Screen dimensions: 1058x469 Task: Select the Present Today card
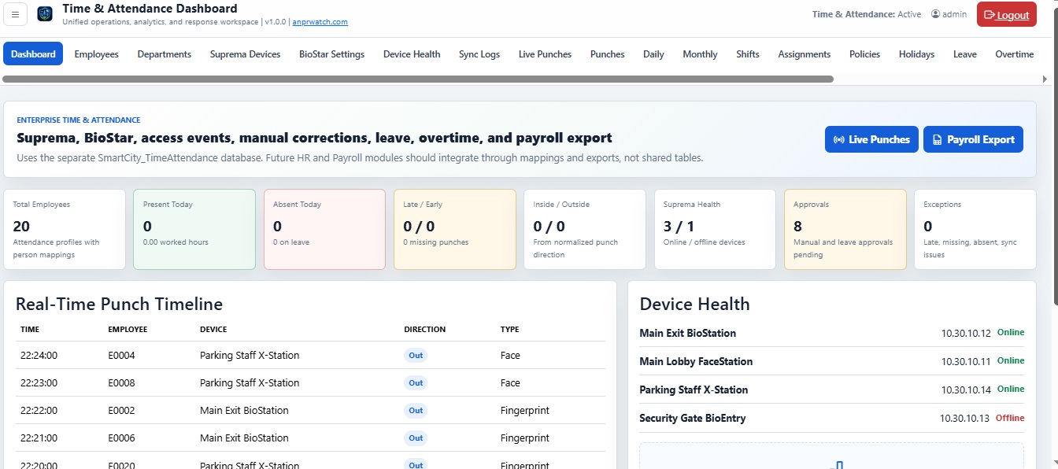coord(194,229)
